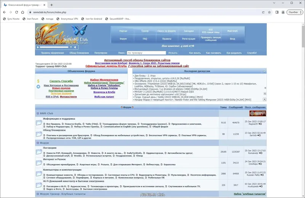This screenshot has width=305, height=198.
Task: Go to last post by Romanukjr arrow icon
Action: 261,153
